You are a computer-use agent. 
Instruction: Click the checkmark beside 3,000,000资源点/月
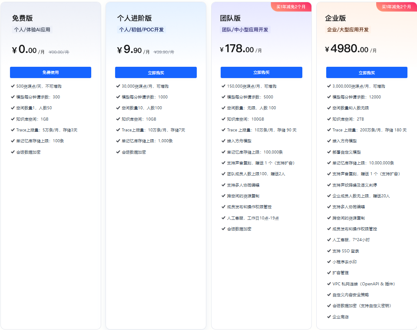(x=329, y=86)
